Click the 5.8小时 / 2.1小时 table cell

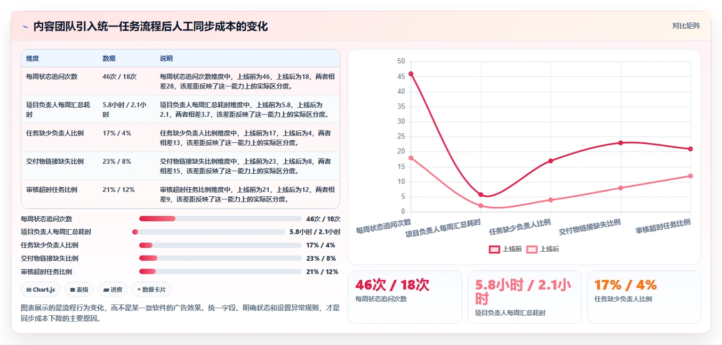click(125, 110)
